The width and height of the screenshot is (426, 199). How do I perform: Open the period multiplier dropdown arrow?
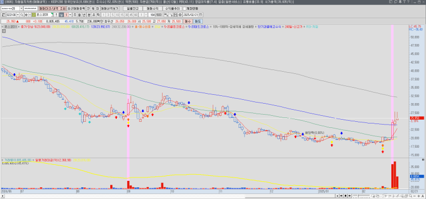pyautogui.click(x=70, y=15)
